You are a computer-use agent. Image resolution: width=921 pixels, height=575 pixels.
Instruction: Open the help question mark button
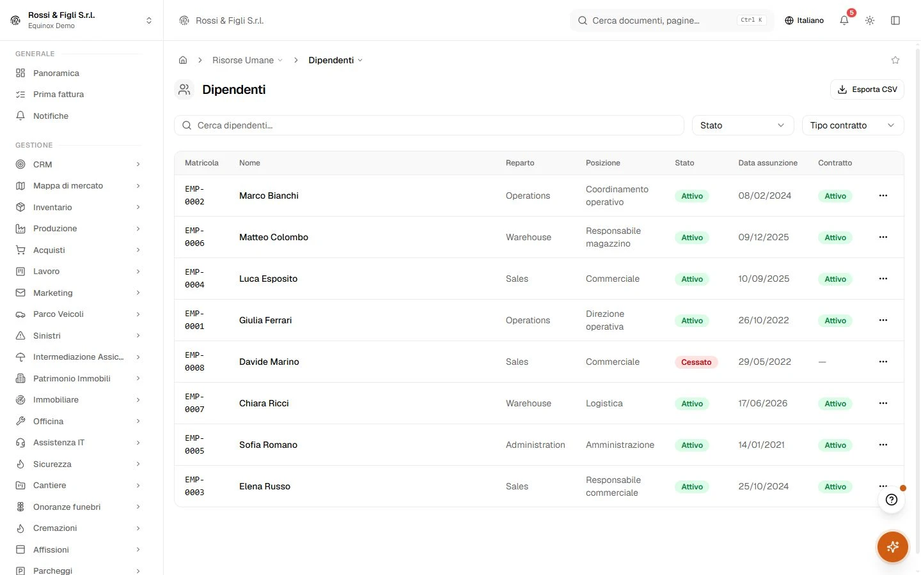tap(892, 500)
